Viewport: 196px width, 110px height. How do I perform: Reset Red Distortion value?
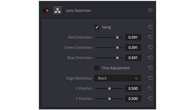[x=150, y=37]
